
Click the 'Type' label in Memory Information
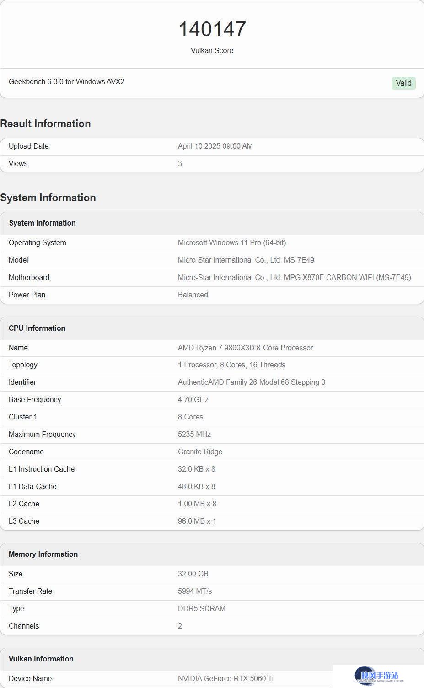click(16, 609)
